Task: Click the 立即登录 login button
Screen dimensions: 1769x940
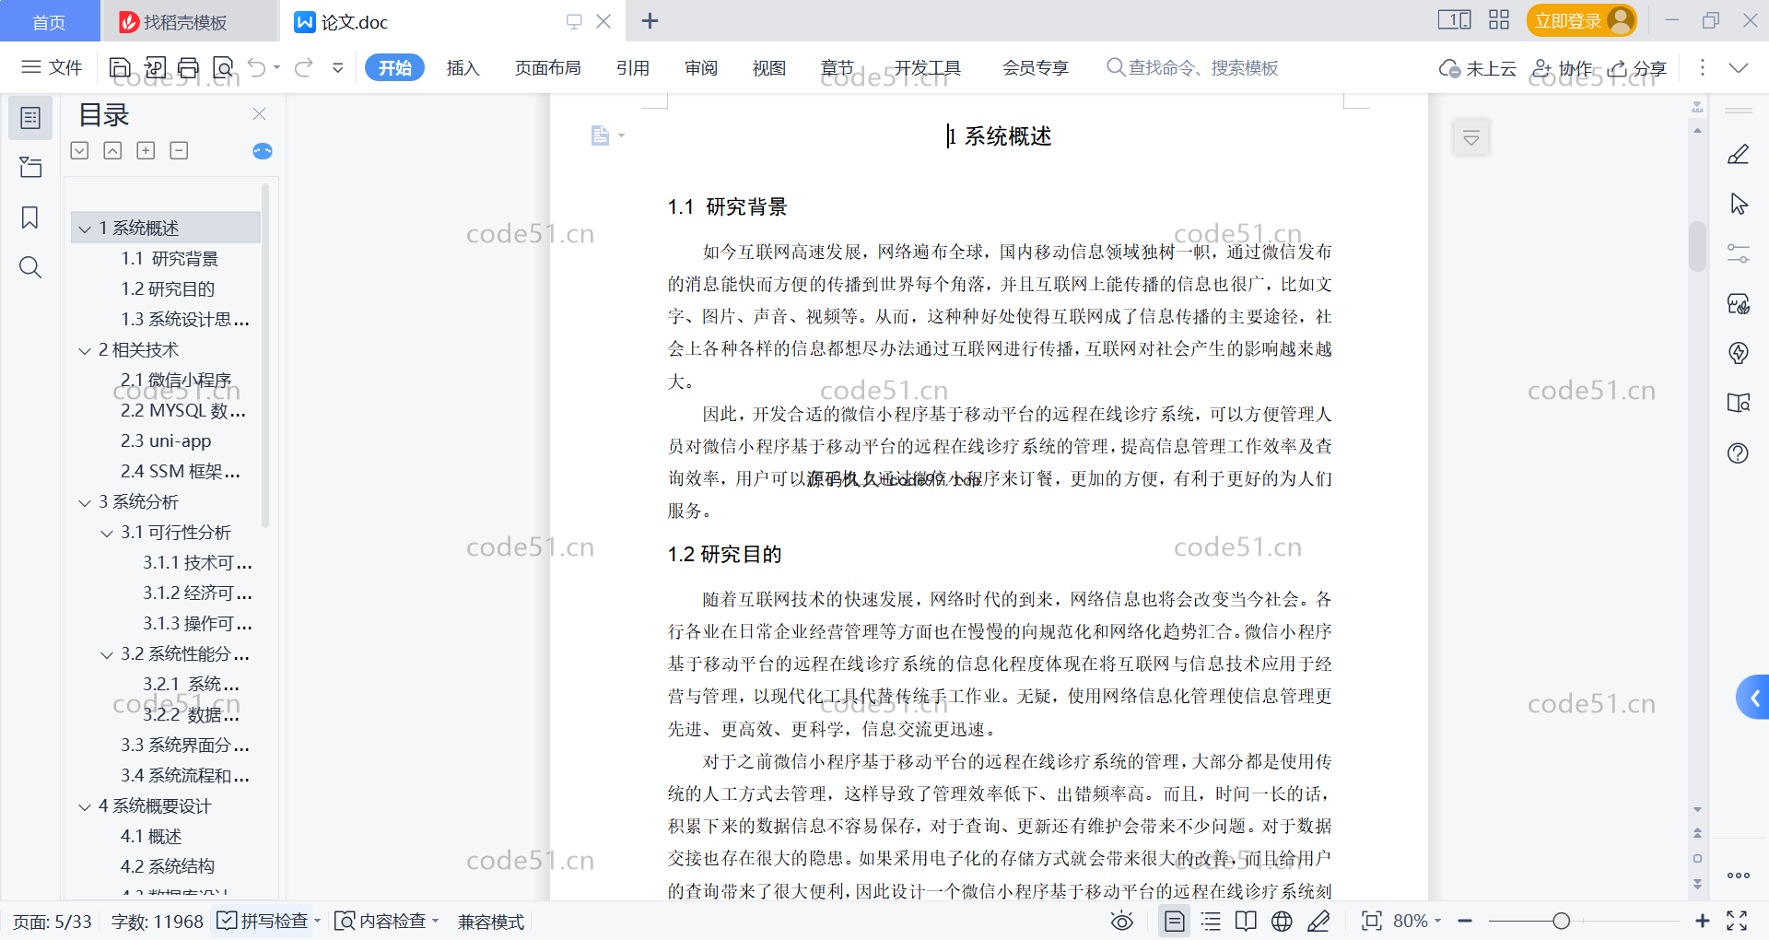Action: pos(1581,20)
